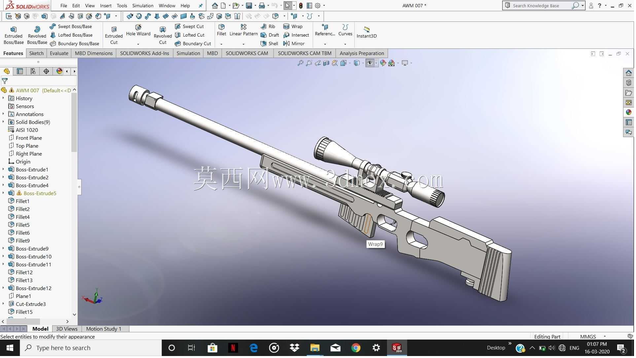Select the Revolved Boss/Base tool
Viewport: 636px width, 358px height.
pyautogui.click(x=37, y=35)
